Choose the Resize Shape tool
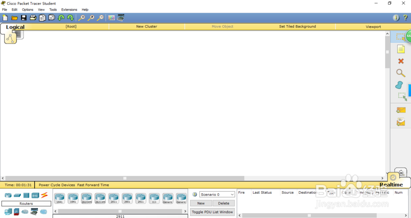This screenshot has width=411, height=218. pyautogui.click(x=402, y=97)
